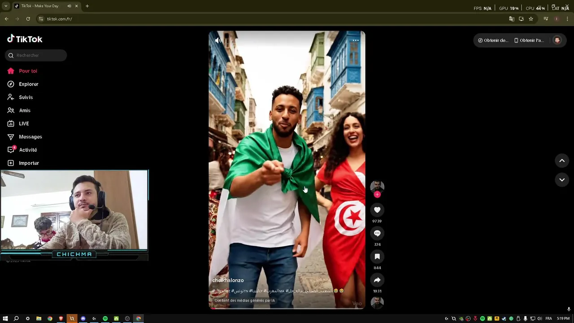Screen dimensions: 574x323
Task: Click the browser Back arrow
Action: coord(6,19)
